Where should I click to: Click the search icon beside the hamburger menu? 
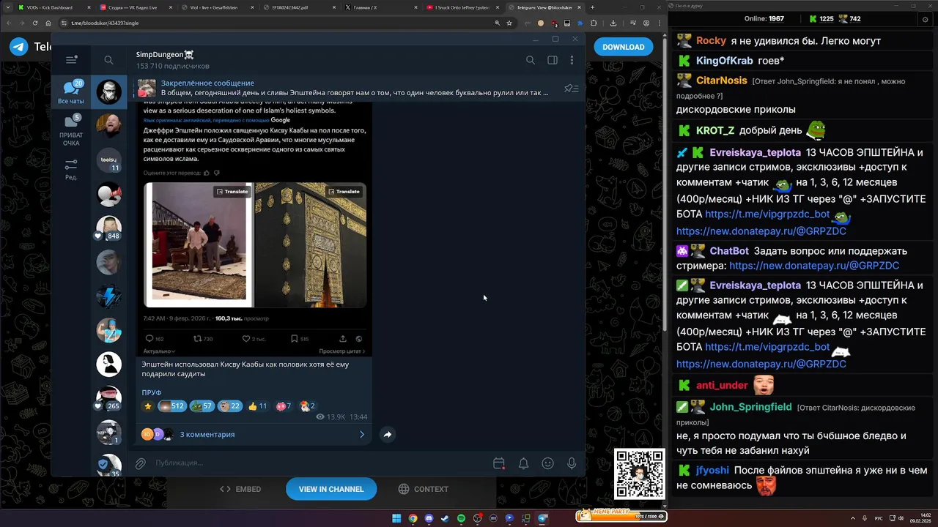108,60
